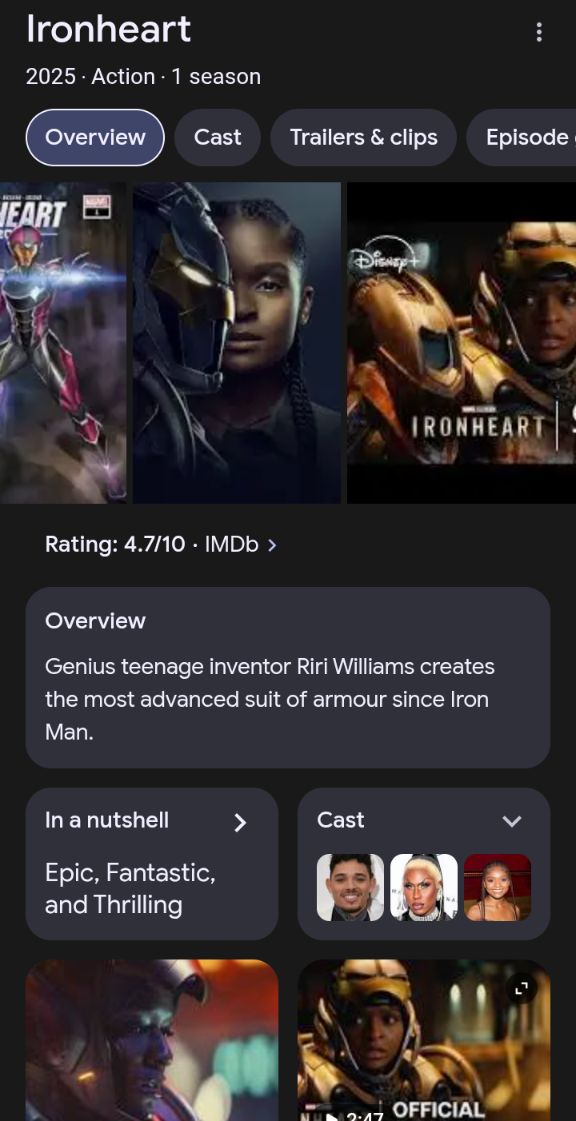Open the close-up helmet image at the bottom left
The width and height of the screenshot is (576, 1121).
click(x=152, y=1040)
